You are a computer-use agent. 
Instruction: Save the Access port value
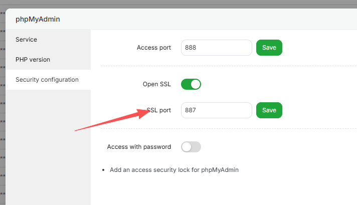[x=269, y=48]
